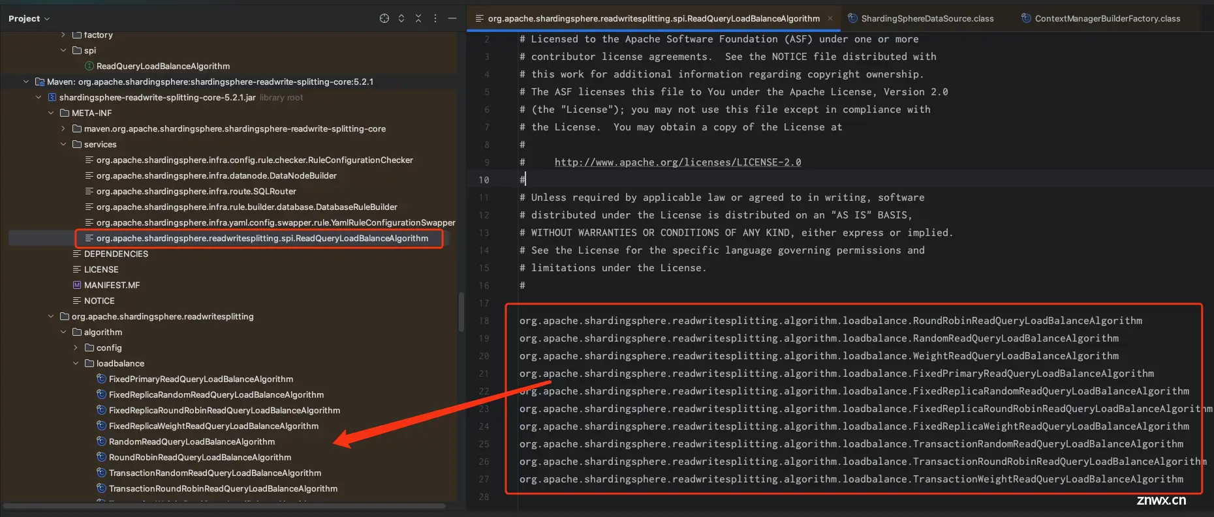Collapse the org.apache.shardingsphere.readwritesplitting package
The image size is (1214, 517).
(51, 316)
